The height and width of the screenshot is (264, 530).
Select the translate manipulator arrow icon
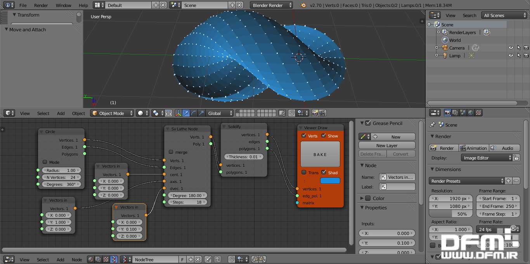click(186, 113)
